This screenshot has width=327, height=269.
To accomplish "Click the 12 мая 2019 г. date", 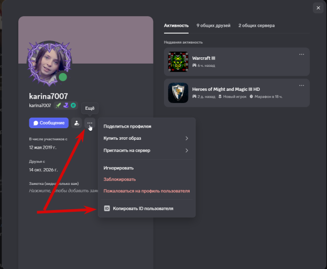I will pyautogui.click(x=42, y=147).
